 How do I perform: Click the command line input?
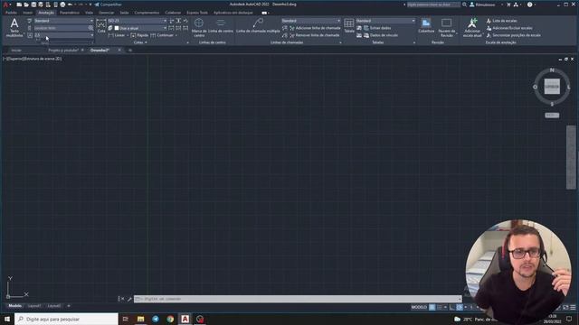(298, 299)
